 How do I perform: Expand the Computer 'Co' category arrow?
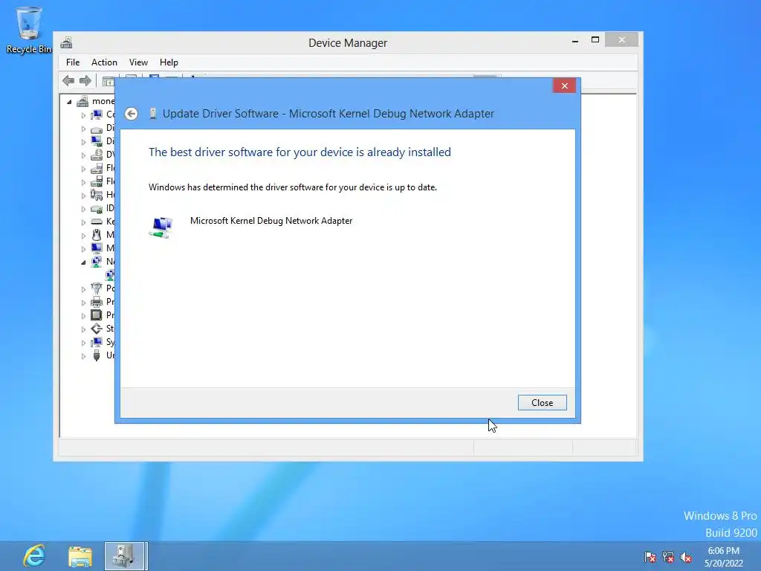tap(83, 115)
